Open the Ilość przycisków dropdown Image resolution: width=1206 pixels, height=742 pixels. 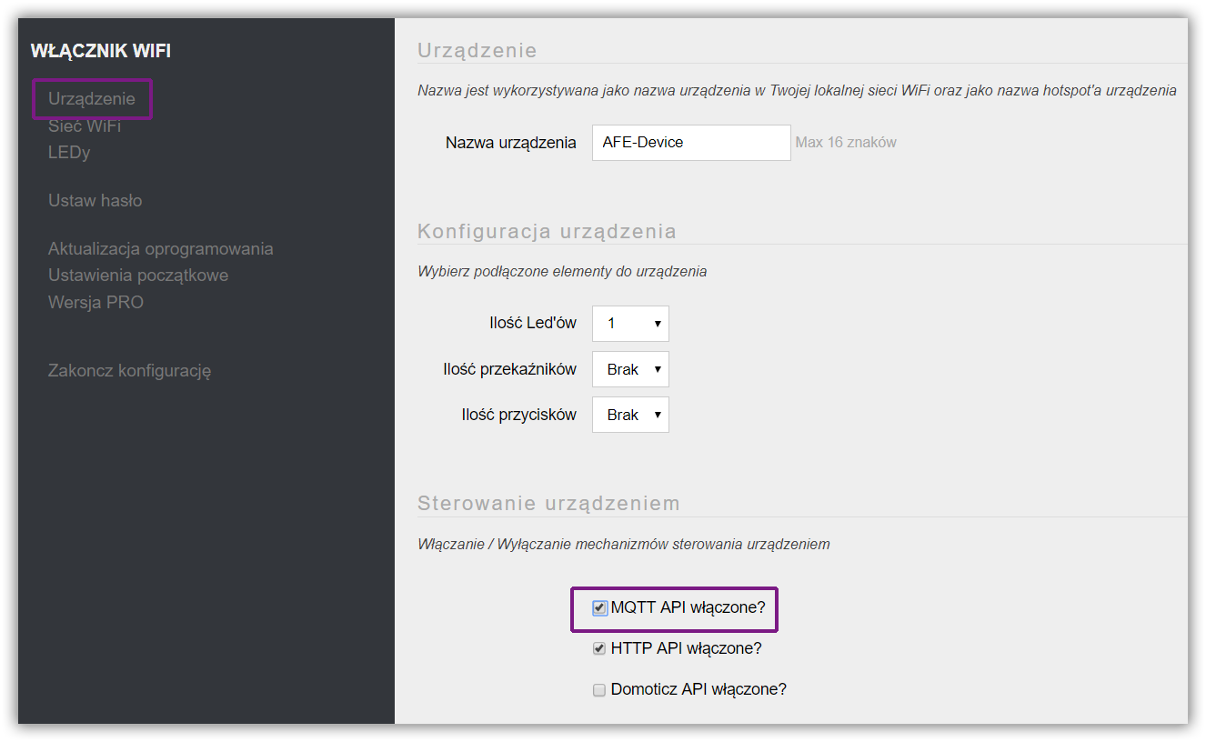pos(630,415)
